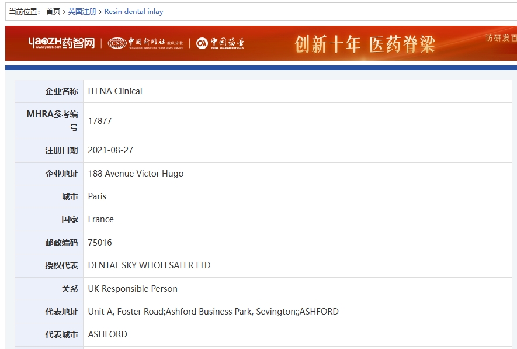Click the 代表地址 row label
This screenshot has height=349, width=517.
click(x=61, y=312)
